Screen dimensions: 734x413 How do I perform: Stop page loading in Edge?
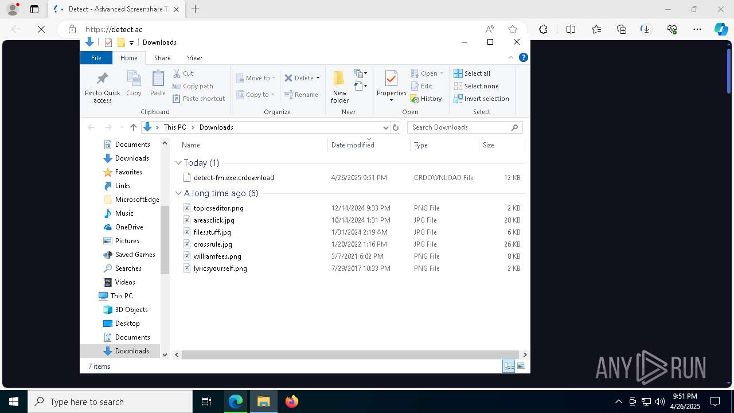pyautogui.click(x=41, y=29)
